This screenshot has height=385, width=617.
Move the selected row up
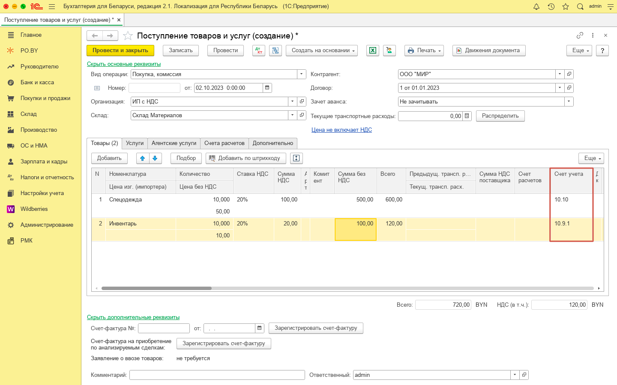point(143,158)
